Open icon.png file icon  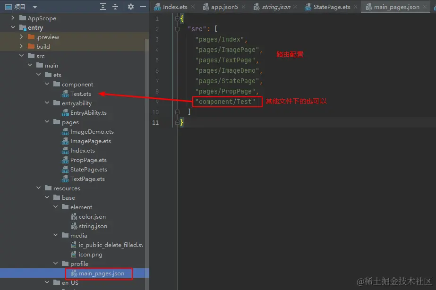[x=74, y=255]
